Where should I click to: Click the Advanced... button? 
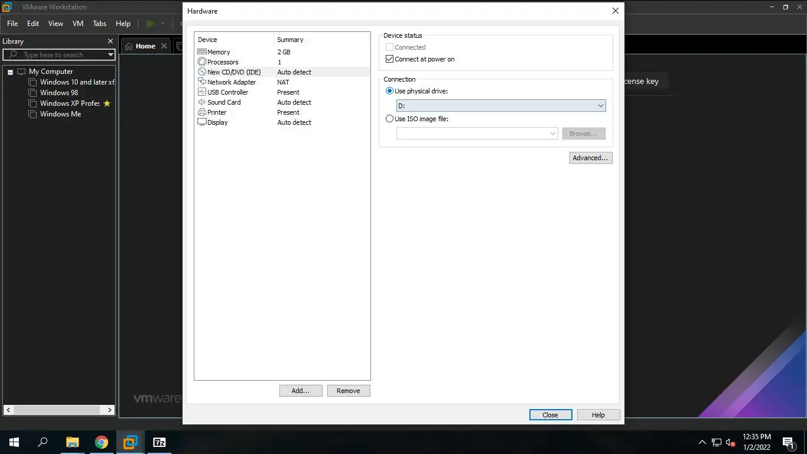(x=591, y=158)
